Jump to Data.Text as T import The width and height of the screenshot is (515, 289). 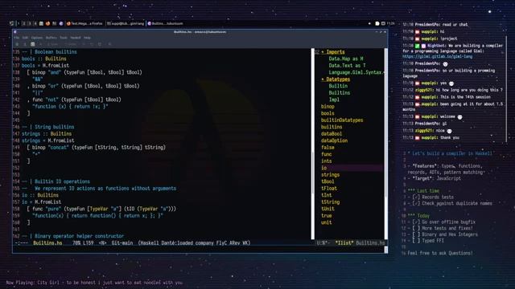[x=347, y=66]
